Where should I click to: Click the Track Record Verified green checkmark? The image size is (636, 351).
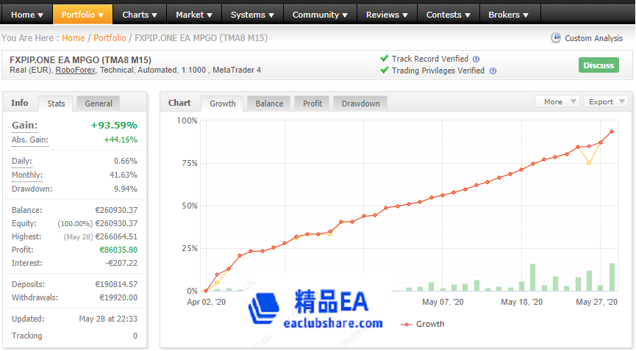385,58
